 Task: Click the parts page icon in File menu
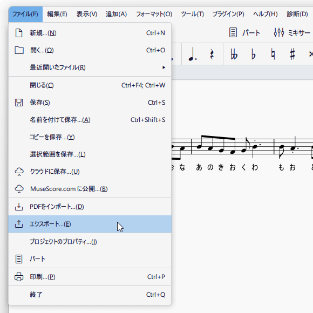click(19, 259)
